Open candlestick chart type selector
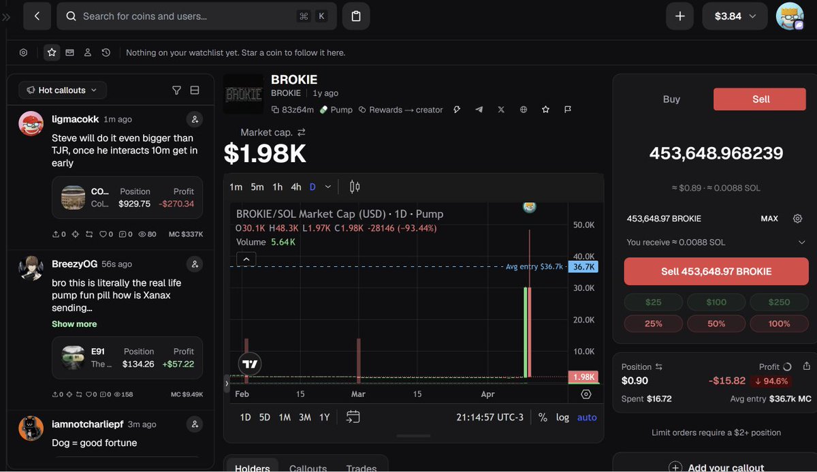 coord(355,187)
